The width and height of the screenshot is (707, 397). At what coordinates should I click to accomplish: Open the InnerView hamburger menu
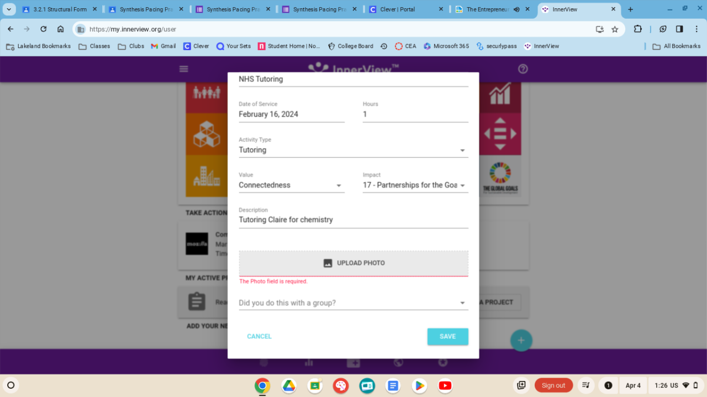pyautogui.click(x=184, y=69)
